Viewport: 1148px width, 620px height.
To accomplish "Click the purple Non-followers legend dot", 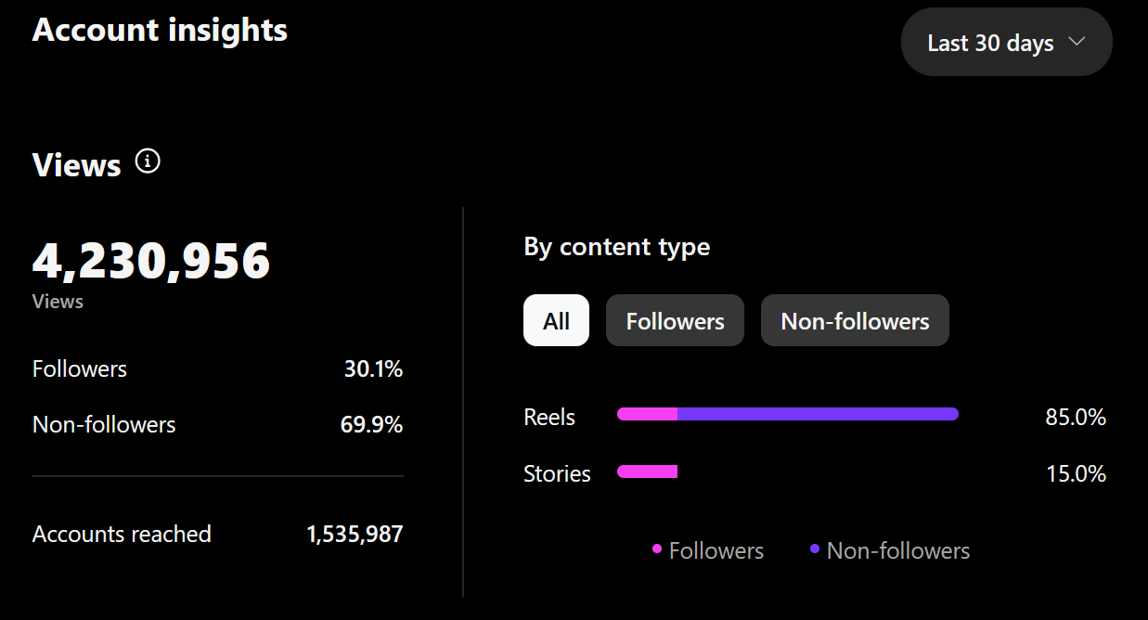I will (x=815, y=549).
